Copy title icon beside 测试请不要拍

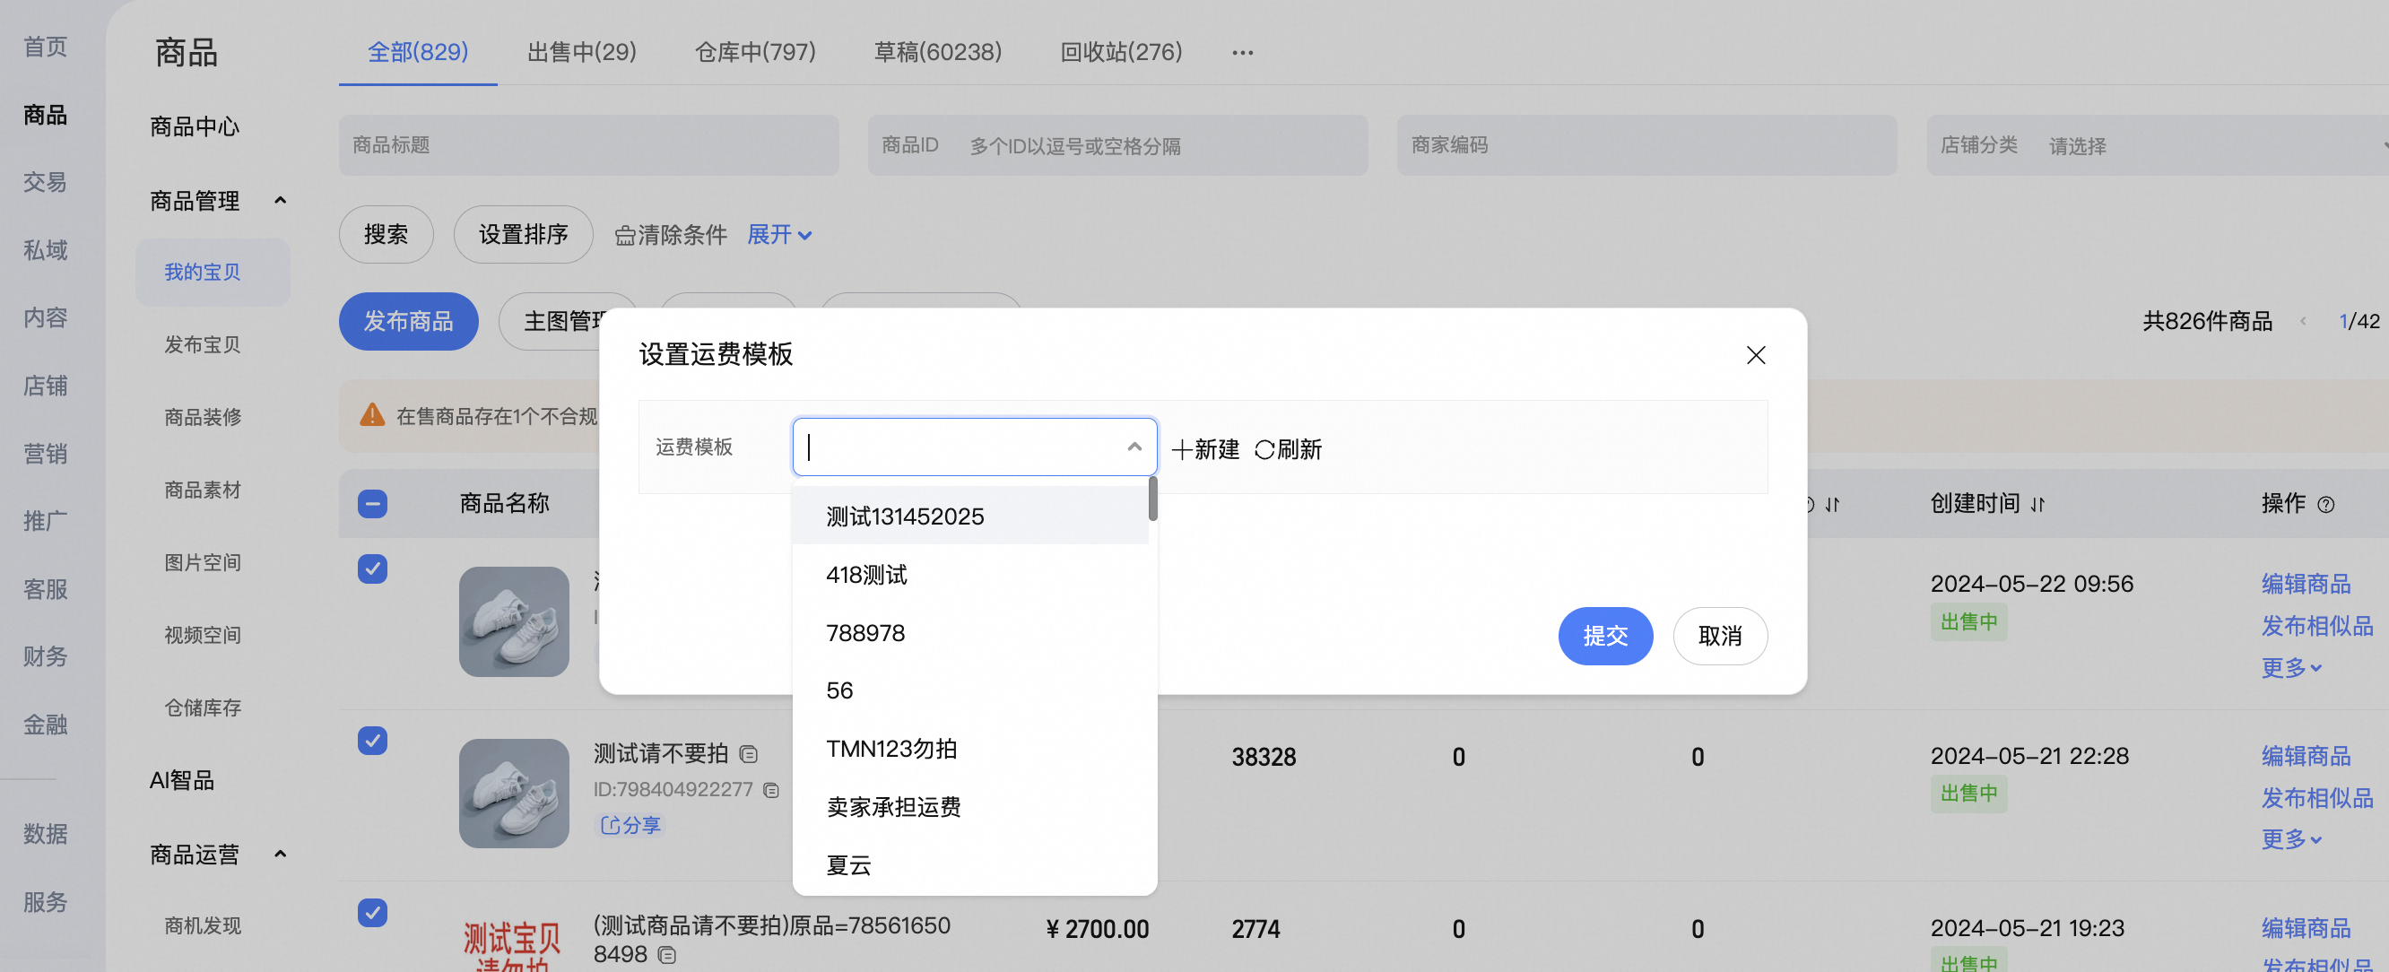pyautogui.click(x=749, y=755)
